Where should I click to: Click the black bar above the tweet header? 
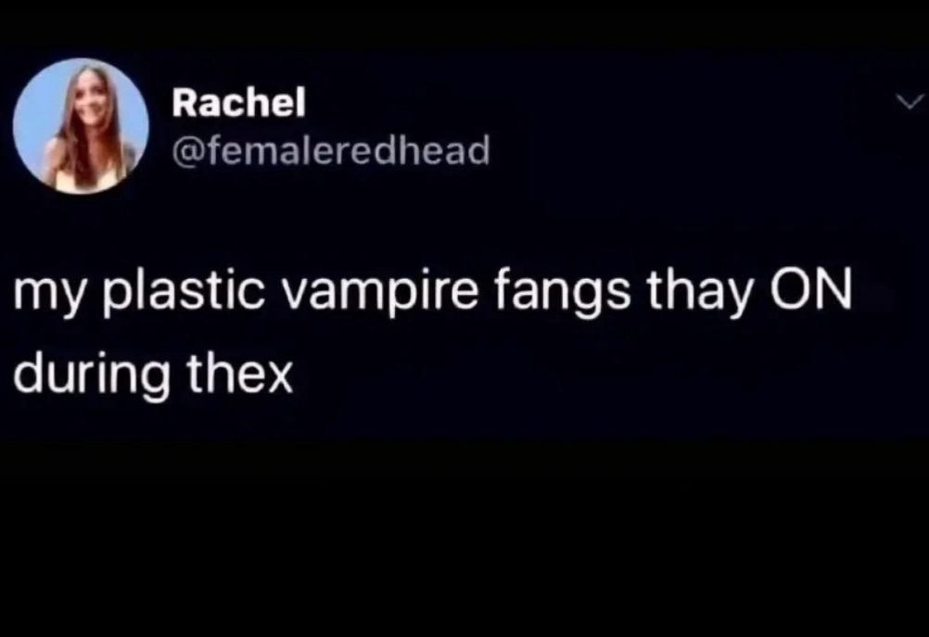[x=464, y=25]
